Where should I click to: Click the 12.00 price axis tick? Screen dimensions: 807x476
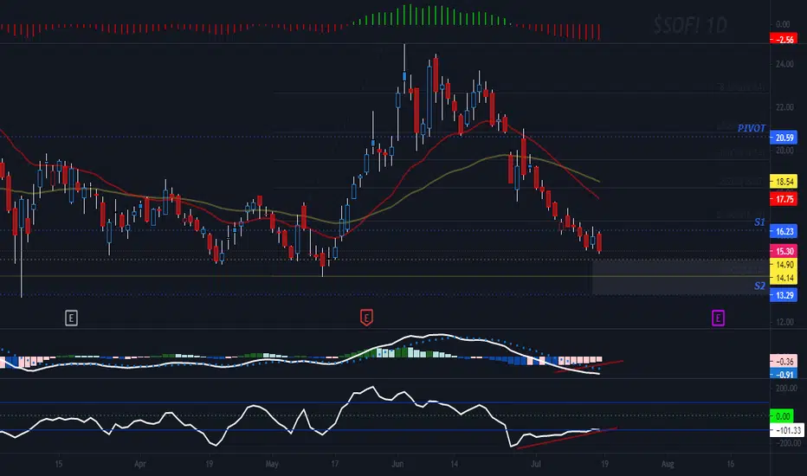(784, 322)
